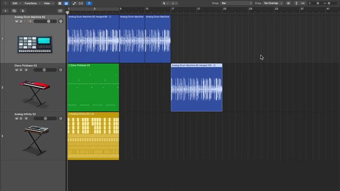Duplicate the selected track

point(14,11)
